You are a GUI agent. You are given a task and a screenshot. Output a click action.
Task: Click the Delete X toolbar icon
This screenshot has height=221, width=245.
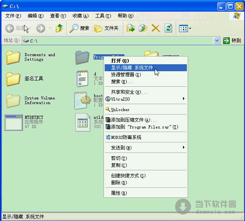[156, 28]
